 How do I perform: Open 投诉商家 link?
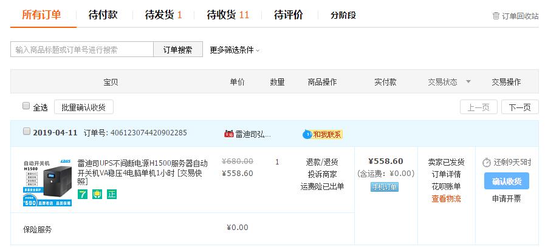click(x=322, y=174)
